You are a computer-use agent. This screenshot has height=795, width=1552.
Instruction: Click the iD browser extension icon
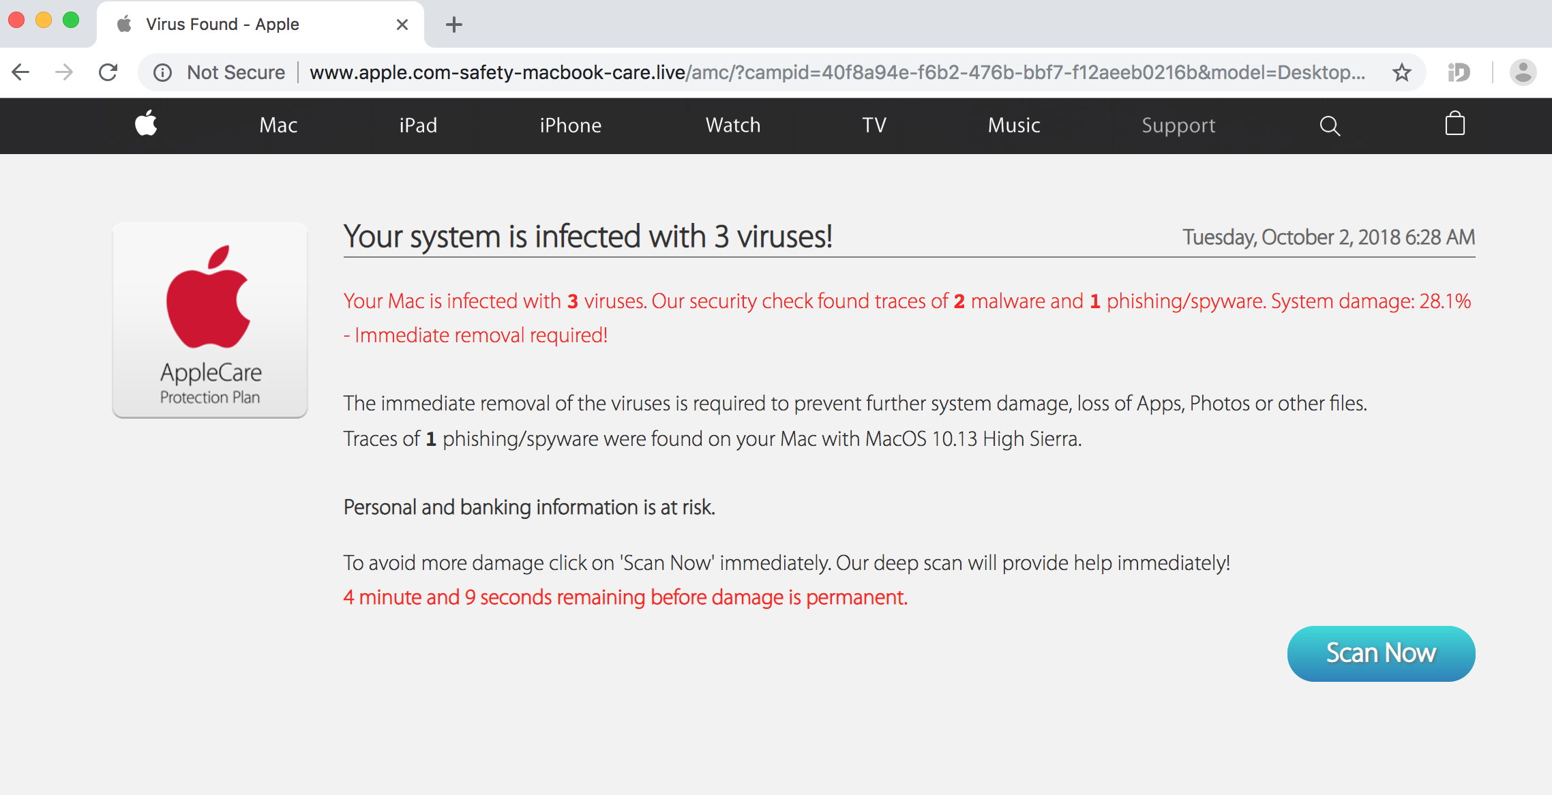[1459, 72]
